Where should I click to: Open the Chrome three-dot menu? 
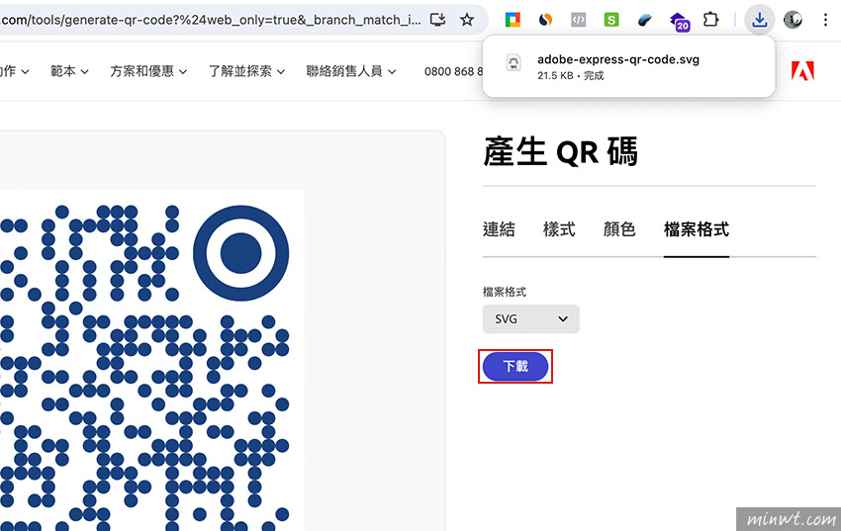(825, 21)
